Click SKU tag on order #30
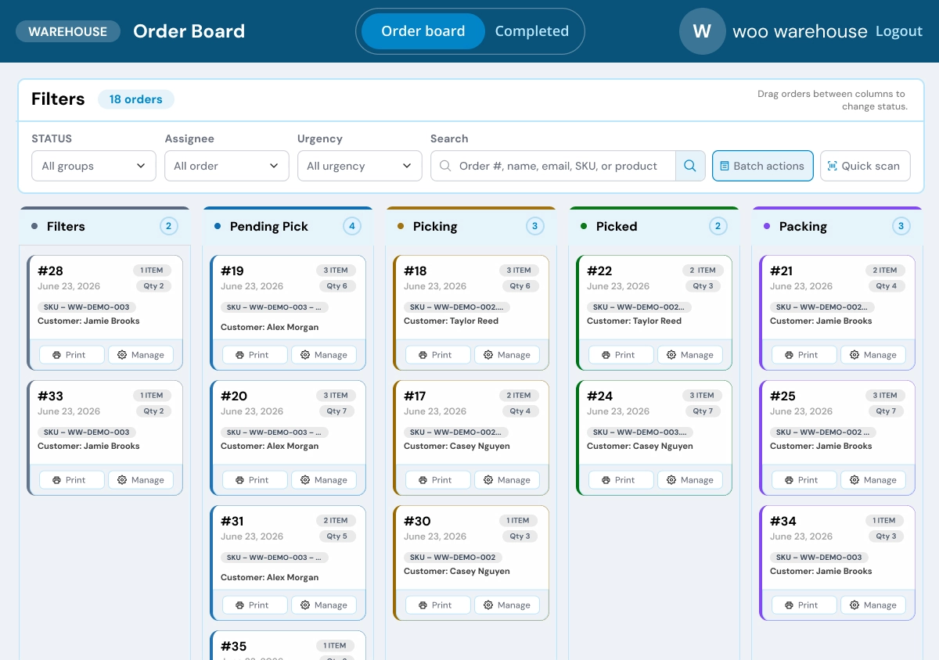 [453, 558]
